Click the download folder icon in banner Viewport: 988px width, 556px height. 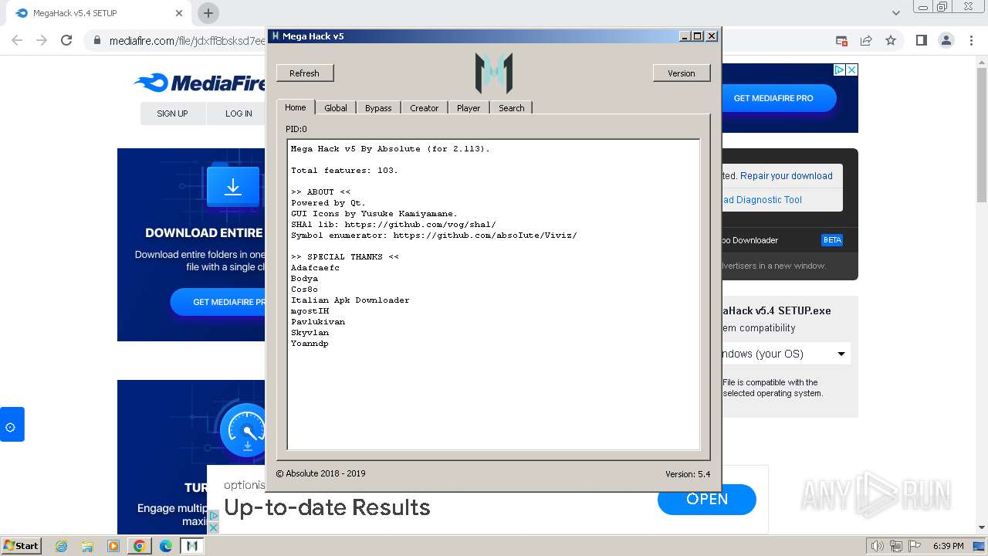[232, 187]
